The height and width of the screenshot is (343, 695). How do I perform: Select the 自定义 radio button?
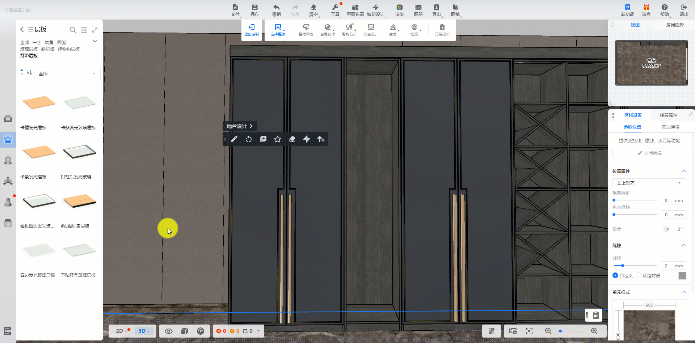click(x=615, y=275)
